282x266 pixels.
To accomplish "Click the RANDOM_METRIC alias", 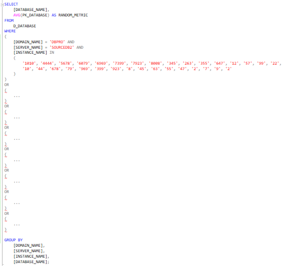I will [x=73, y=15].
